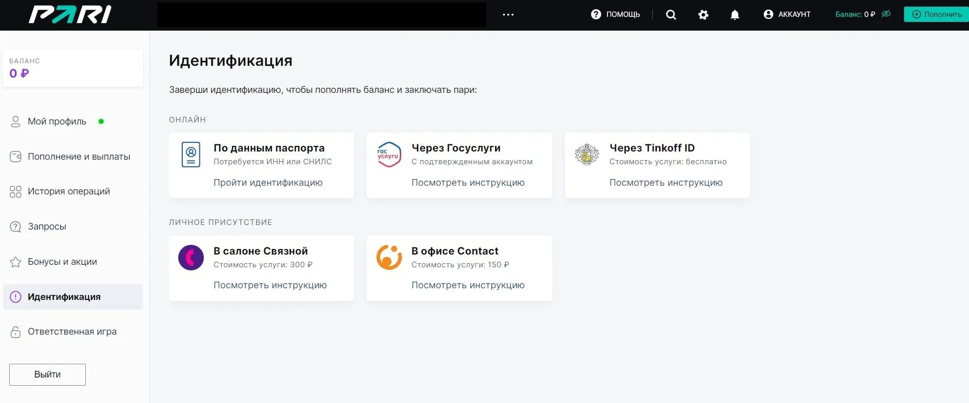The image size is (969, 403).
Task: Open Пополнение и выплаты section
Action: (x=73, y=157)
